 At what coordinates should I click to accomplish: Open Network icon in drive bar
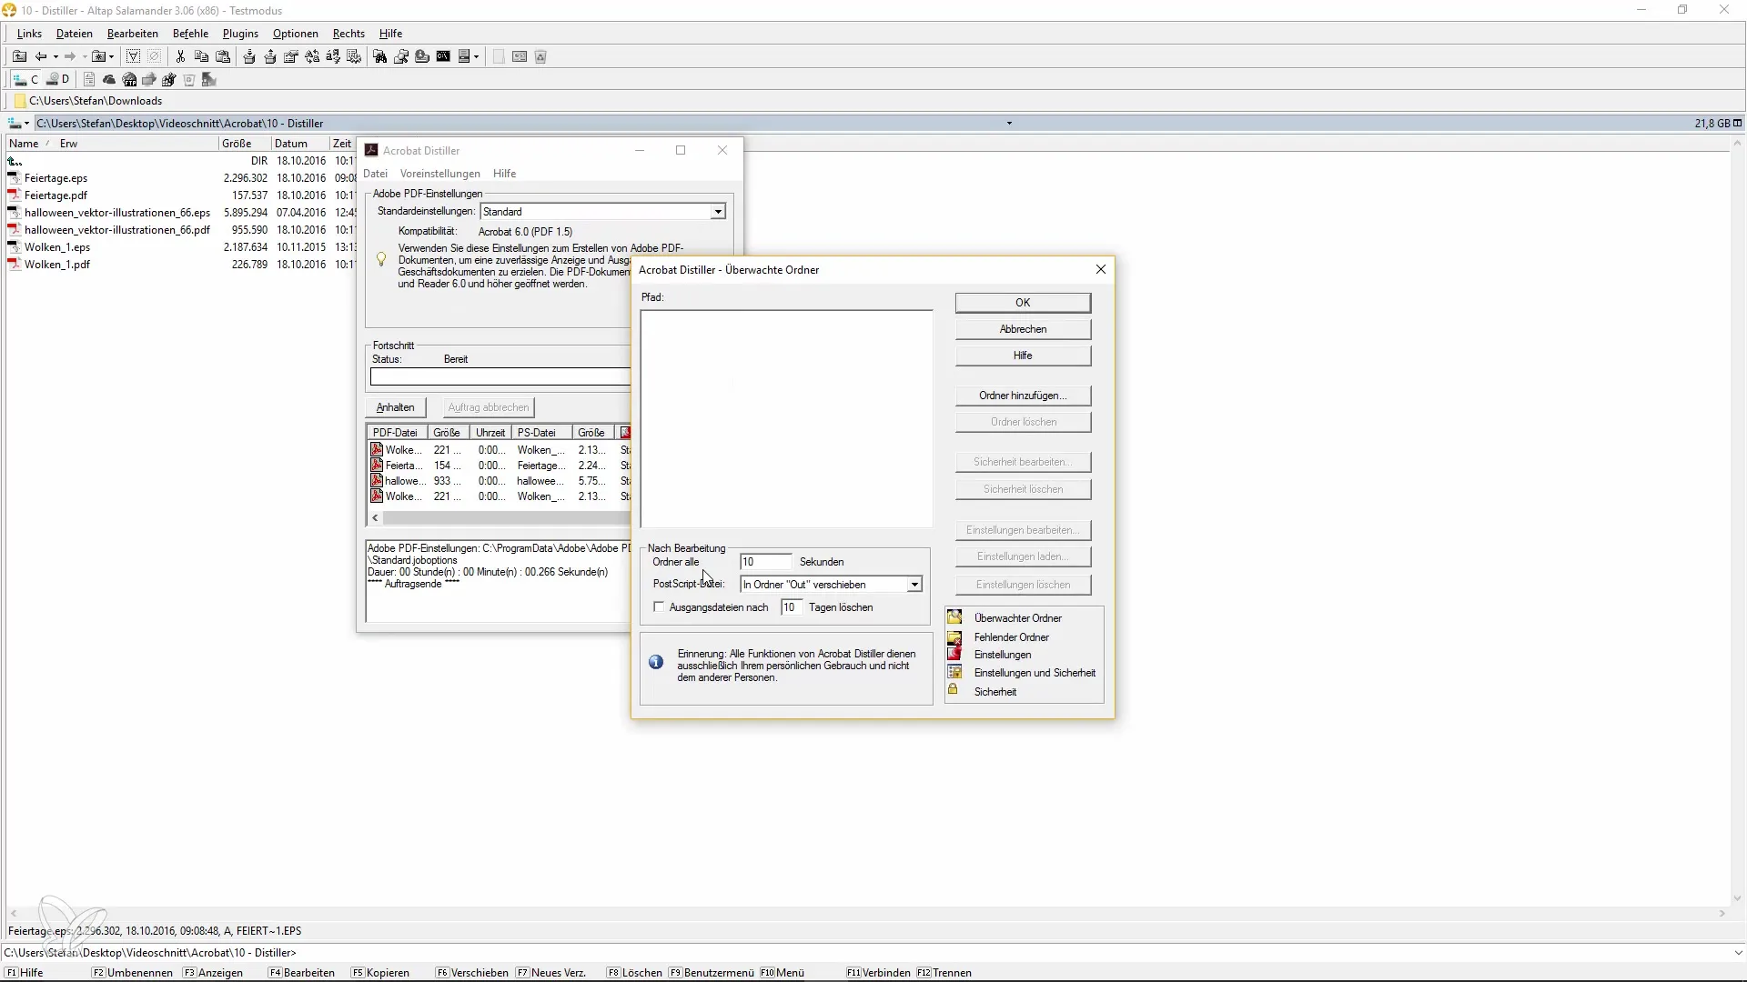[x=149, y=80]
